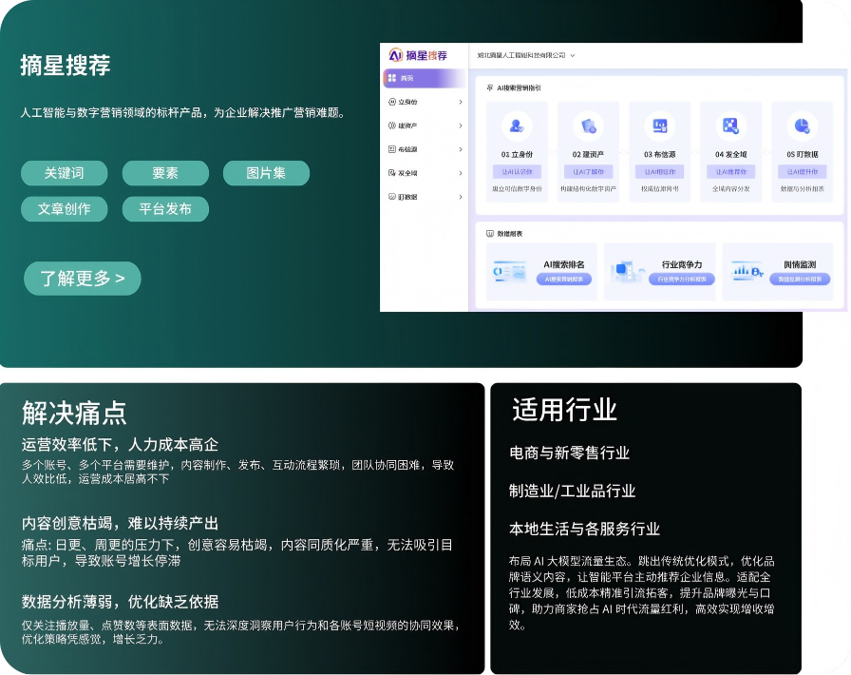The height and width of the screenshot is (675, 851).
Task: Open the company name dropdown at top
Action: tap(525, 55)
